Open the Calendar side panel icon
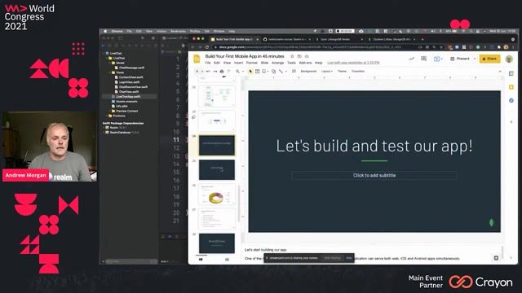The width and height of the screenshot is (522, 293). [511, 73]
